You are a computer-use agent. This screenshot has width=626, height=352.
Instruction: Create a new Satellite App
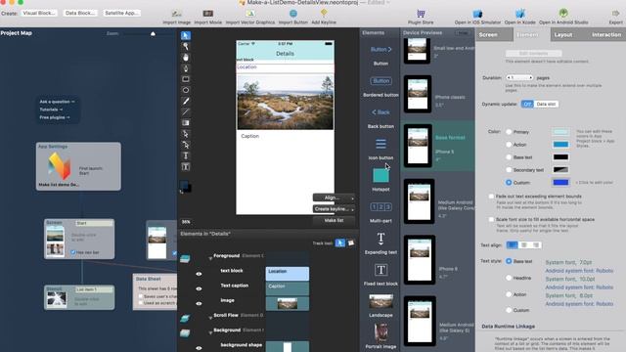(x=121, y=13)
